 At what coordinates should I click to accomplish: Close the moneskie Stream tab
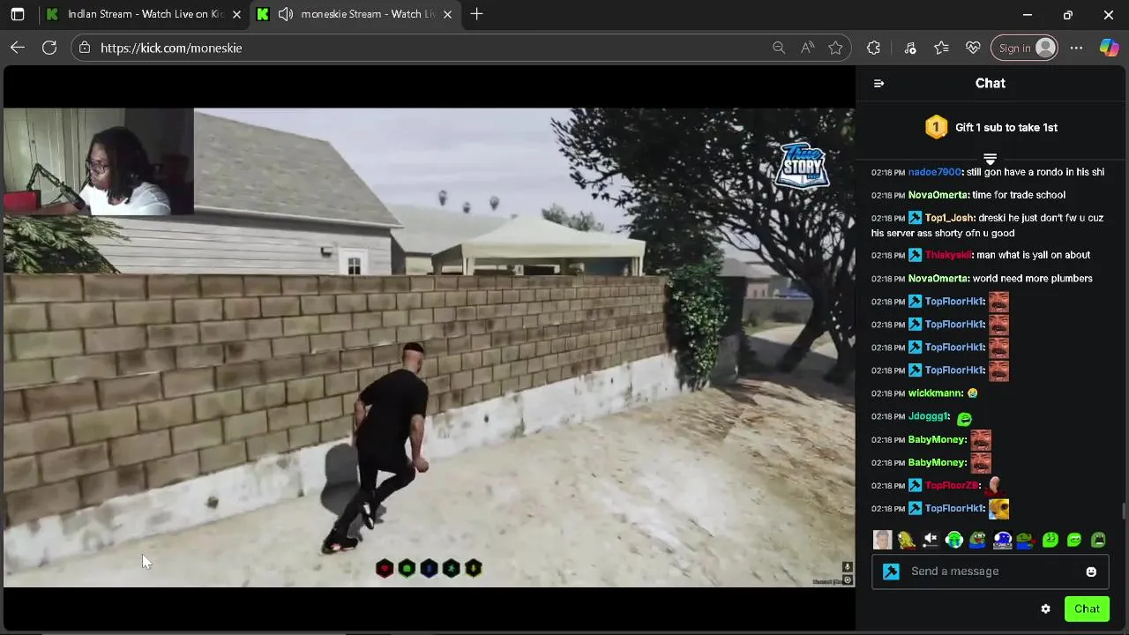pos(447,14)
